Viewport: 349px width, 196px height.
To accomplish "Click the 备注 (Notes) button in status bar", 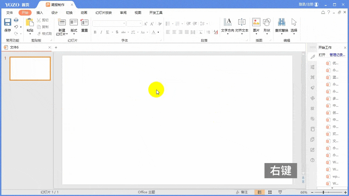I will click(242, 192).
